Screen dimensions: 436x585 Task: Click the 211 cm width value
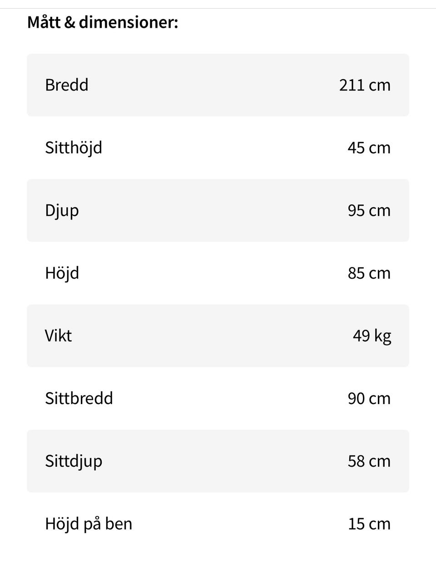click(364, 85)
